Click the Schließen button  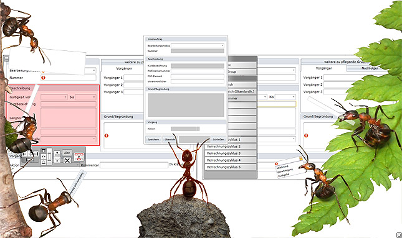point(218,139)
